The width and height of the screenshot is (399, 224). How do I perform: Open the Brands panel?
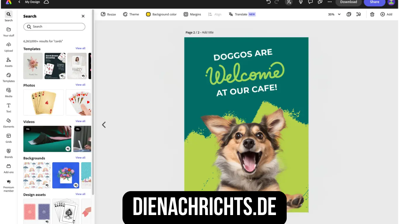(9, 151)
